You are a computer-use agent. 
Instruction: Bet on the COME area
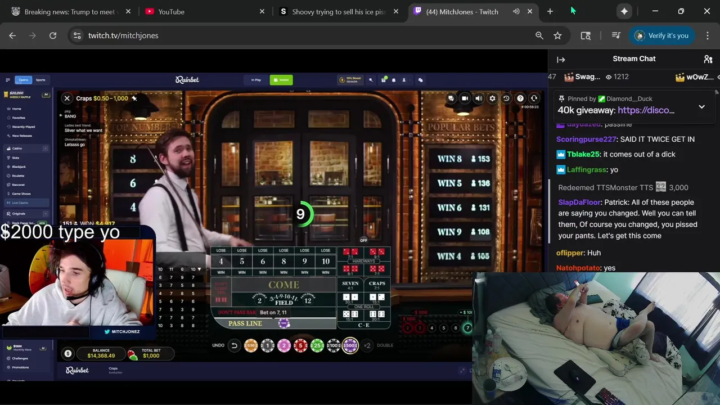pyautogui.click(x=283, y=285)
